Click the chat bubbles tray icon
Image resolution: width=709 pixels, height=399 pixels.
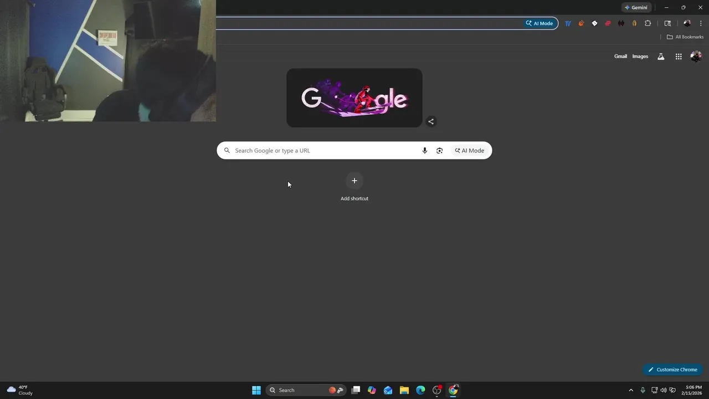tap(672, 390)
